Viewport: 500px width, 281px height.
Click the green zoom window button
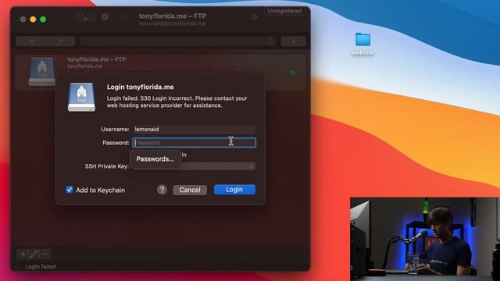click(x=43, y=20)
